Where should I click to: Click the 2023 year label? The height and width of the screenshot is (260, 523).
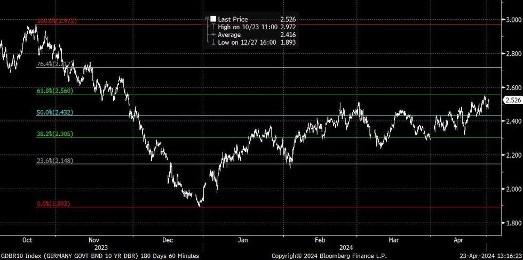tap(101, 248)
